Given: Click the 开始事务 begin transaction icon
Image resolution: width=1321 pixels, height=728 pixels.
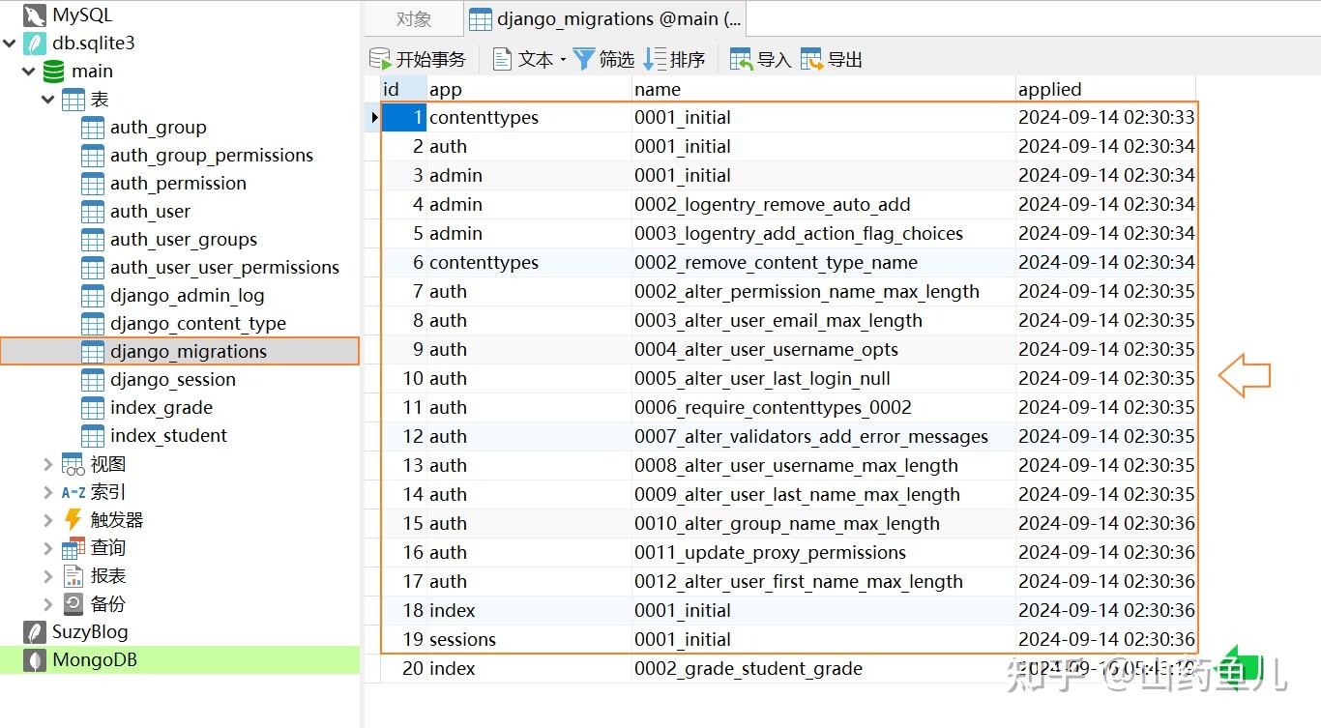Looking at the screenshot, I should (379, 58).
